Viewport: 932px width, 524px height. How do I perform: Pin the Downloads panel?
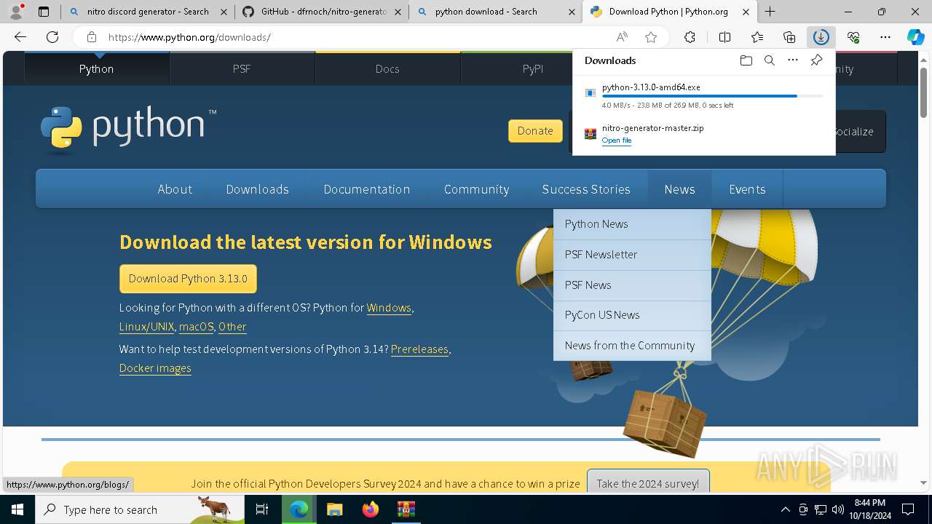pos(816,60)
